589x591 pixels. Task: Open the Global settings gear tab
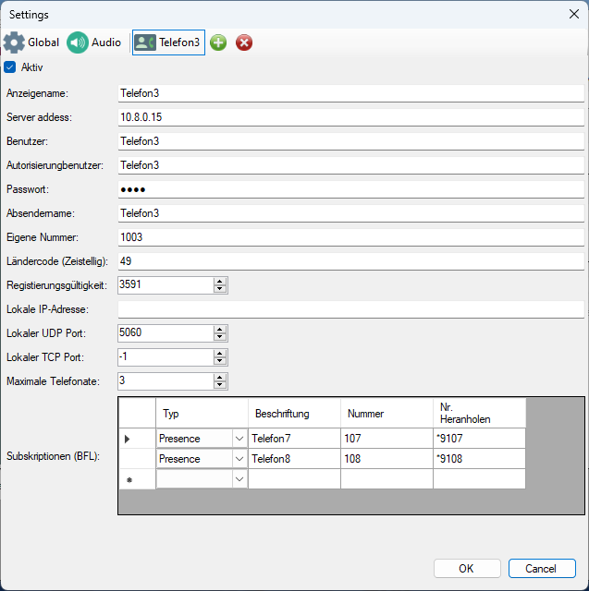pos(31,42)
